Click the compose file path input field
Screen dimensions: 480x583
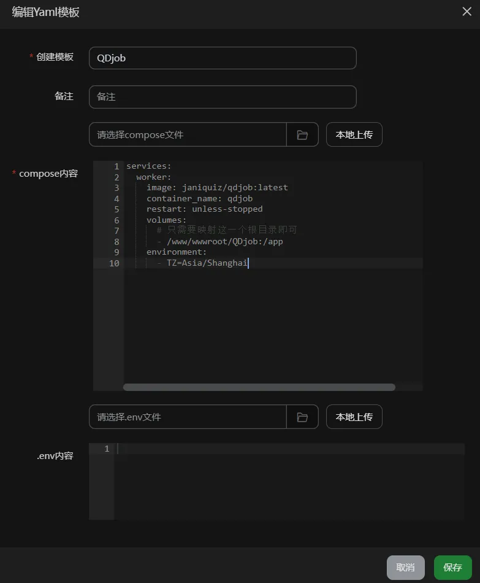click(x=188, y=134)
